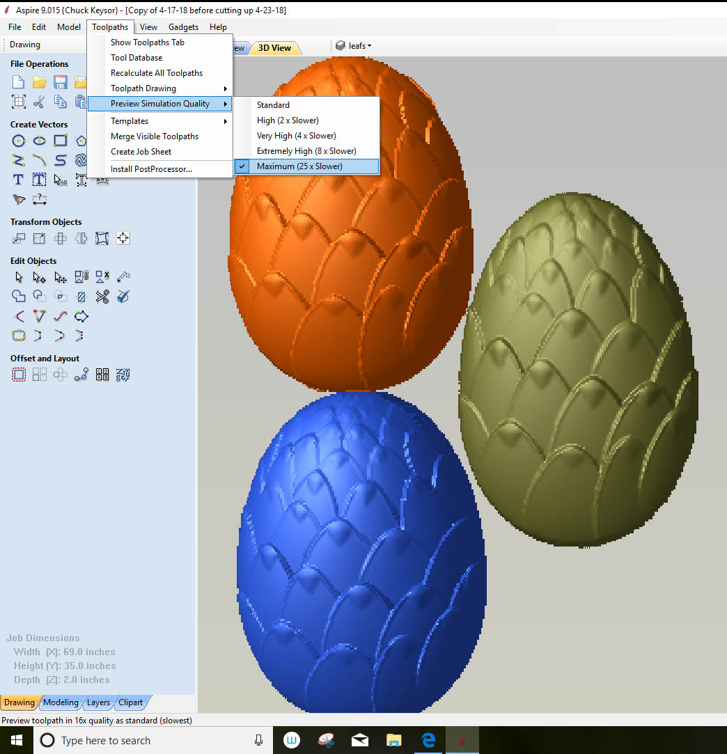The height and width of the screenshot is (754, 727).
Task: Click Install PostProcessor... option
Action: click(151, 169)
